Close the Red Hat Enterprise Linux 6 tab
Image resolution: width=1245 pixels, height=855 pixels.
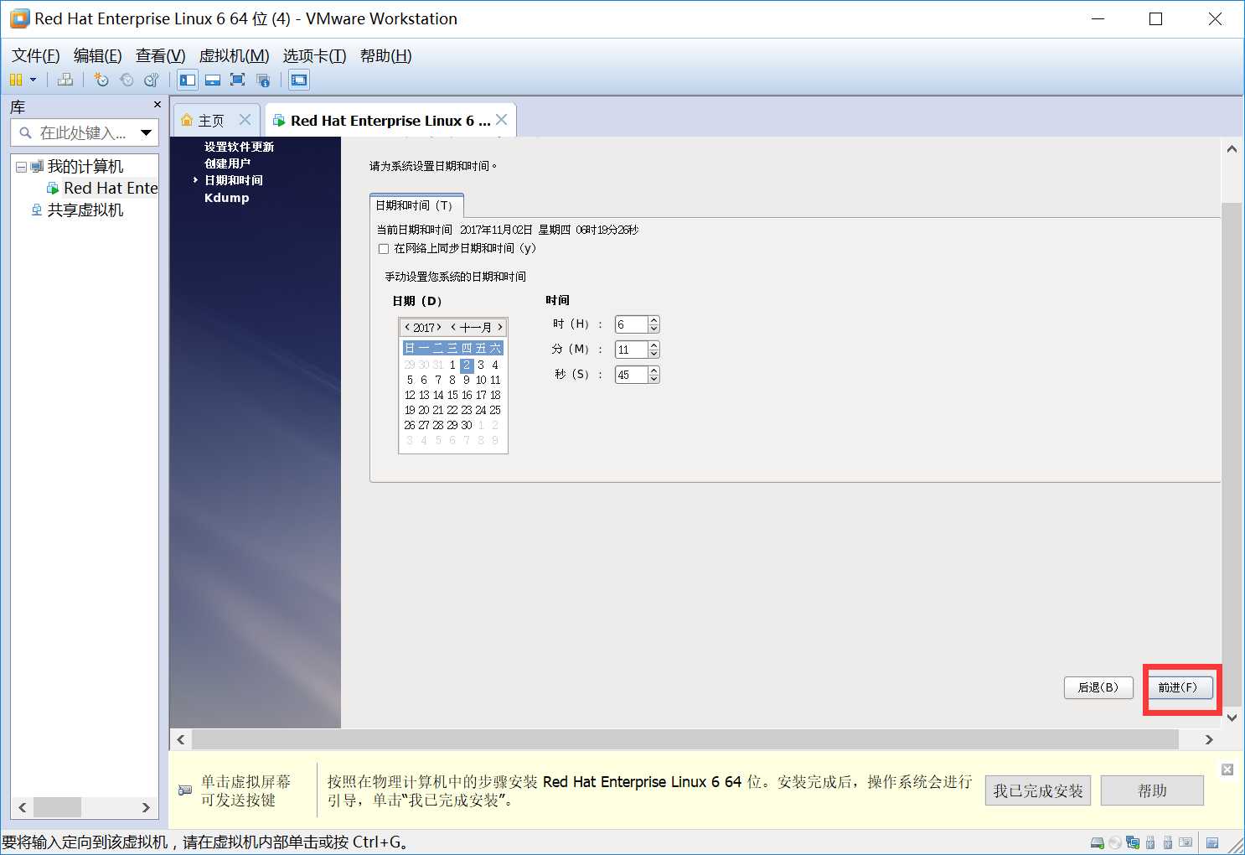click(502, 120)
